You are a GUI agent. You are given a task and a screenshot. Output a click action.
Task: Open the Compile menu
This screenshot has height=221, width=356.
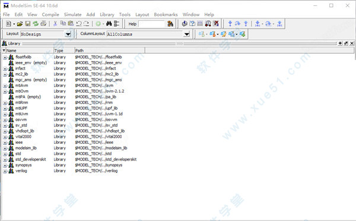click(x=50, y=14)
